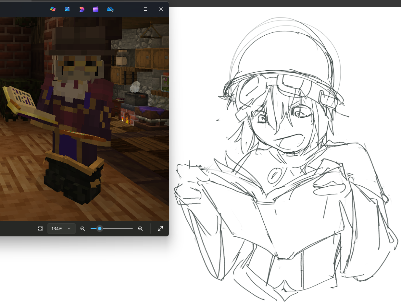Enter full screen view with the arrow icon
This screenshot has width=401, height=305.
(160, 229)
